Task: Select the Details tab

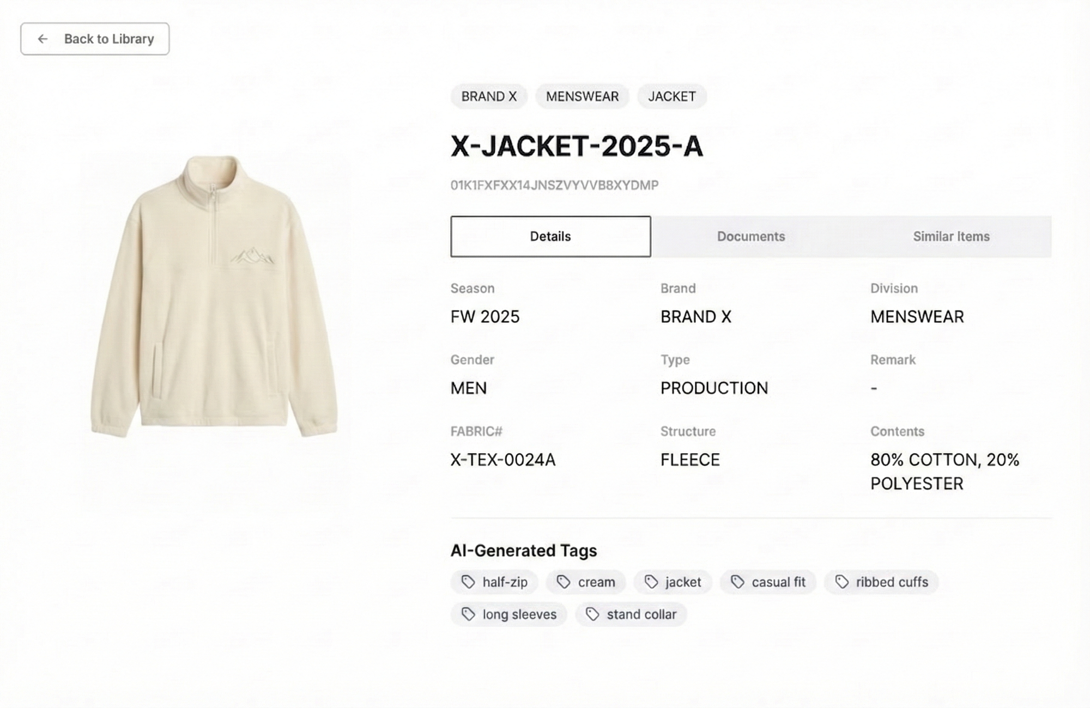Action: (550, 236)
